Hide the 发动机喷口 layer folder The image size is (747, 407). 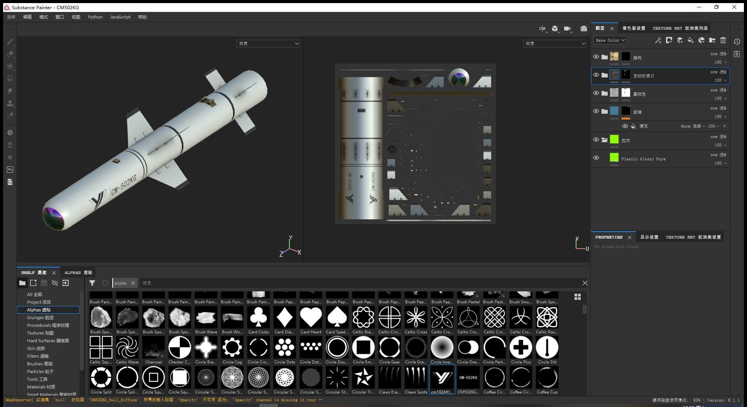(x=596, y=75)
